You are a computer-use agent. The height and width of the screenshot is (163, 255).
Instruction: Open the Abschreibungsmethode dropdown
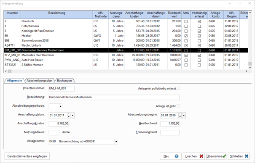tap(61, 106)
